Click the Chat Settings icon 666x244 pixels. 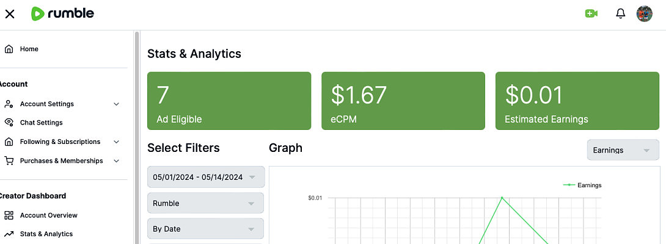click(9, 123)
